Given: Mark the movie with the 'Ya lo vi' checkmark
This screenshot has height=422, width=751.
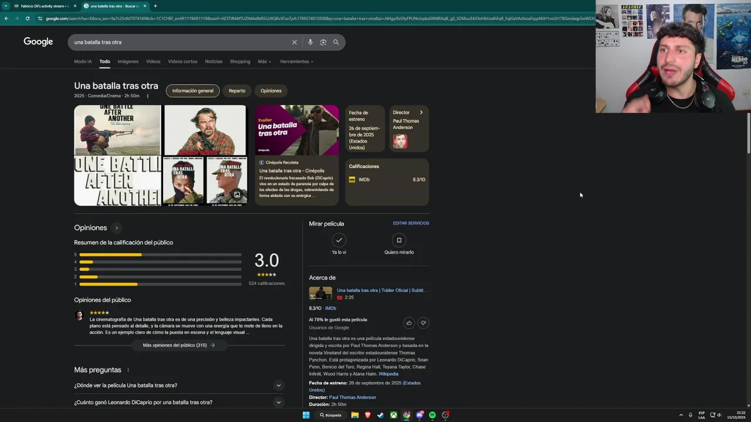Looking at the screenshot, I should [x=339, y=240].
